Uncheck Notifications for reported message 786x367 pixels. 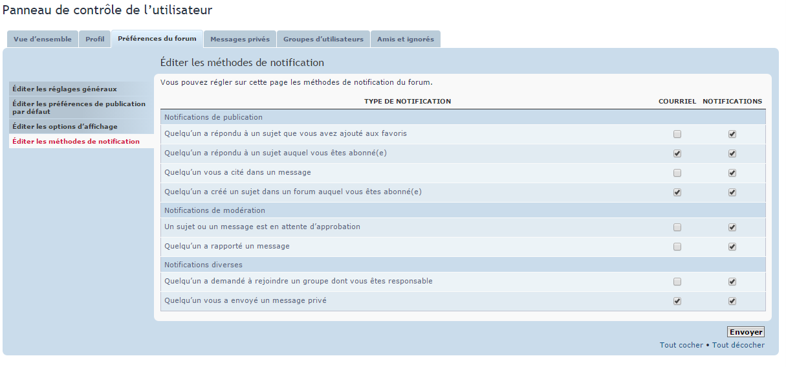click(x=732, y=247)
